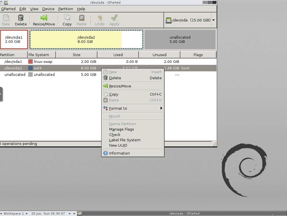Click the taskbar clock showing 20 Jun, Sun
Screen dimensions: 287x216
pyautogui.click(x=48, y=213)
